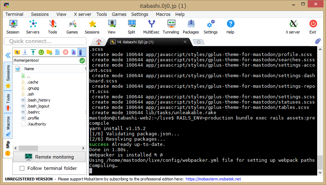Open the Macros menu

point(163,14)
